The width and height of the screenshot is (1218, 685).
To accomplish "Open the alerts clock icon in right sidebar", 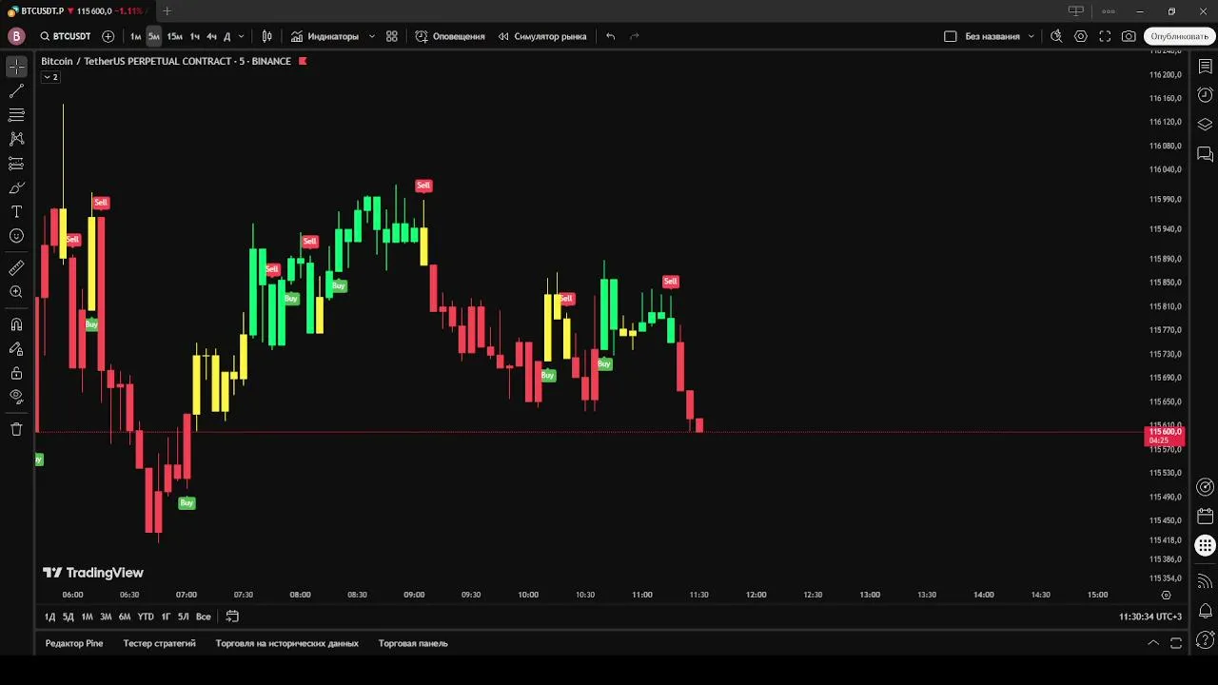I will (1205, 95).
